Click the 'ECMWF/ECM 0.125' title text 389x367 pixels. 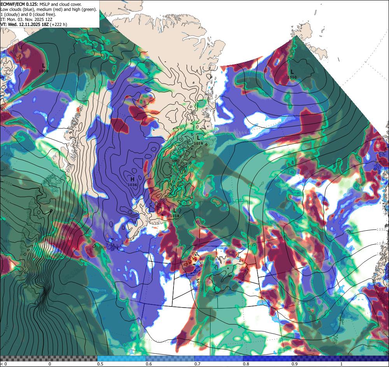(x=19, y=4)
